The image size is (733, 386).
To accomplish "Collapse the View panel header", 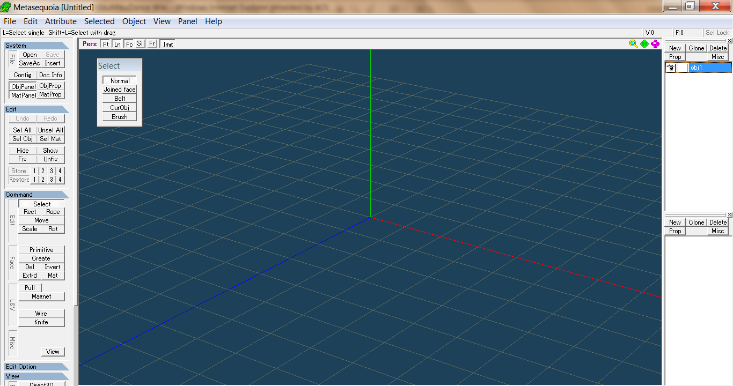I will [36, 376].
